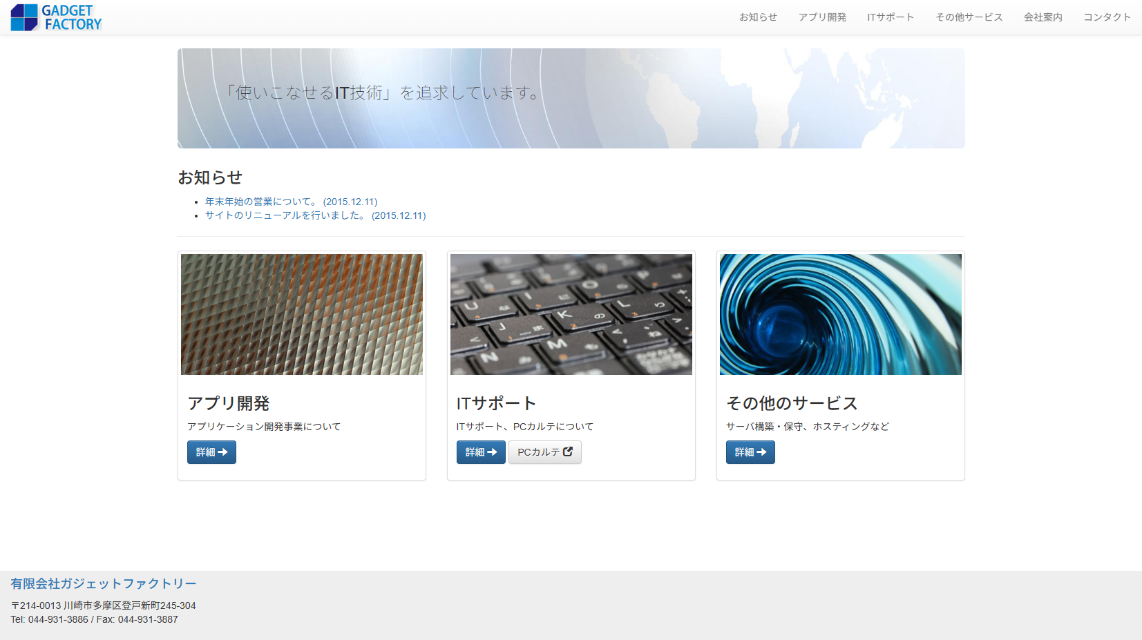Viewport: 1142px width, 640px height.
Task: Open the 年末年始の営業について news link
Action: click(291, 202)
